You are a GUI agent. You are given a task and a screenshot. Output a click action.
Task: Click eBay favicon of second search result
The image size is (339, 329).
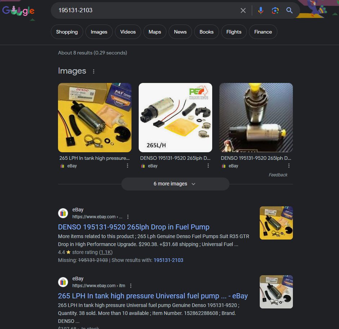(63, 282)
